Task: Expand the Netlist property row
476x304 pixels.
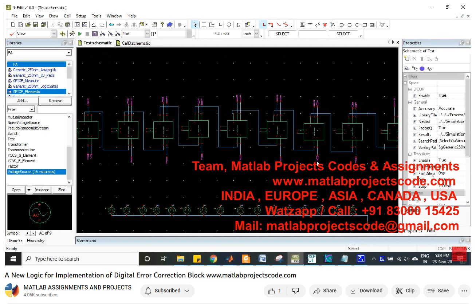Action: pyautogui.click(x=415, y=121)
